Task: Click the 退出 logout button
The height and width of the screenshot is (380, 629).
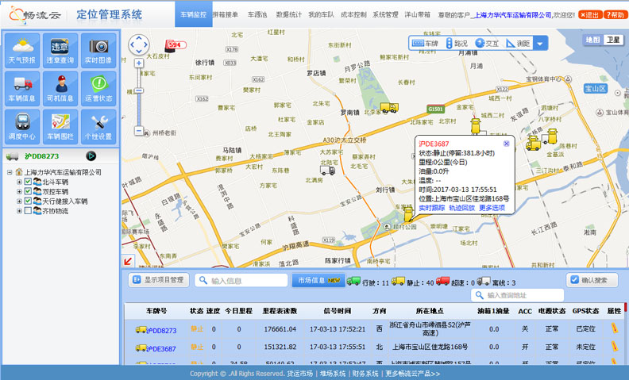Action: 590,14
